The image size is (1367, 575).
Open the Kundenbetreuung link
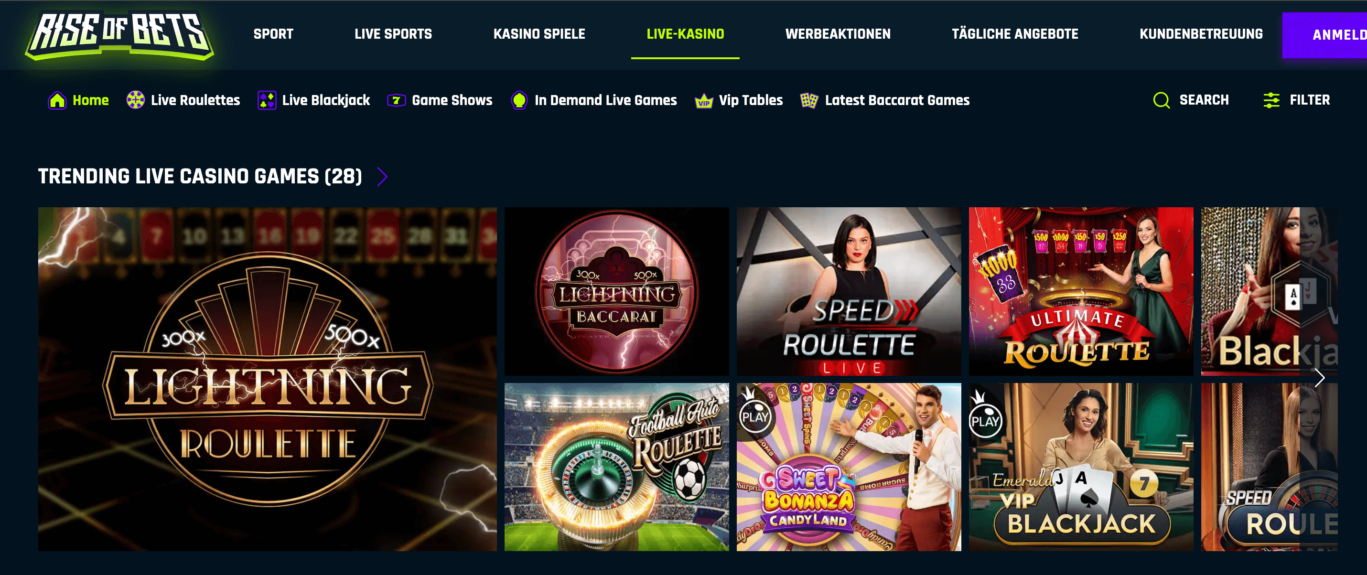[1201, 34]
